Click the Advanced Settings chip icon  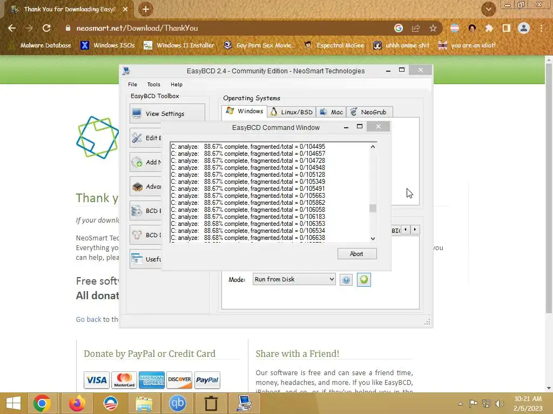pyautogui.click(x=137, y=186)
